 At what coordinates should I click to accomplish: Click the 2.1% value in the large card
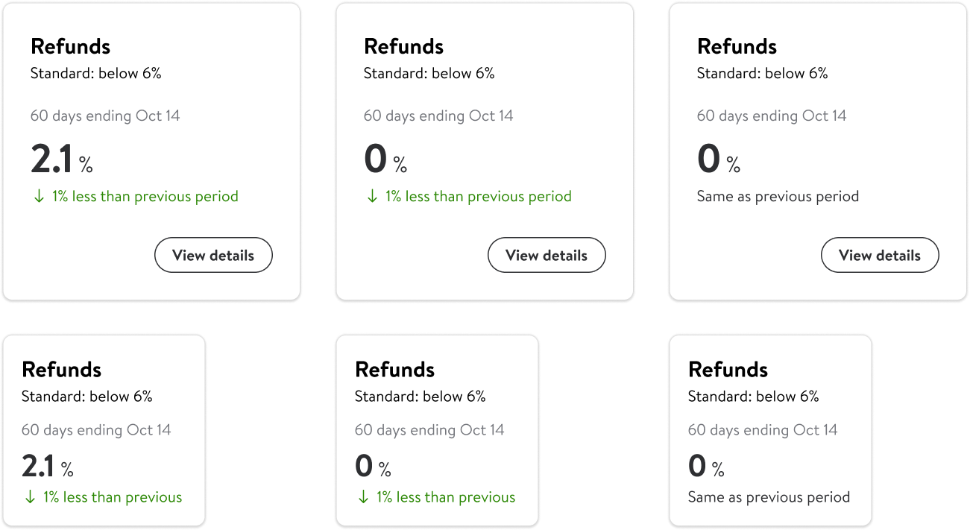[x=61, y=160]
